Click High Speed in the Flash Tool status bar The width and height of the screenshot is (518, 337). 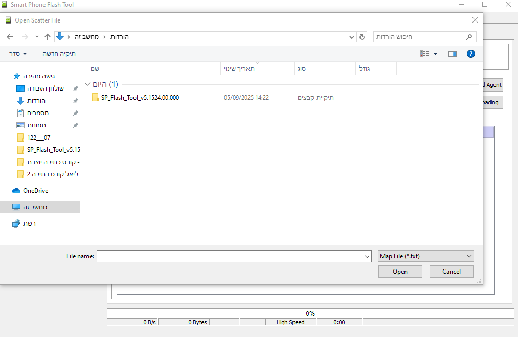click(x=290, y=322)
